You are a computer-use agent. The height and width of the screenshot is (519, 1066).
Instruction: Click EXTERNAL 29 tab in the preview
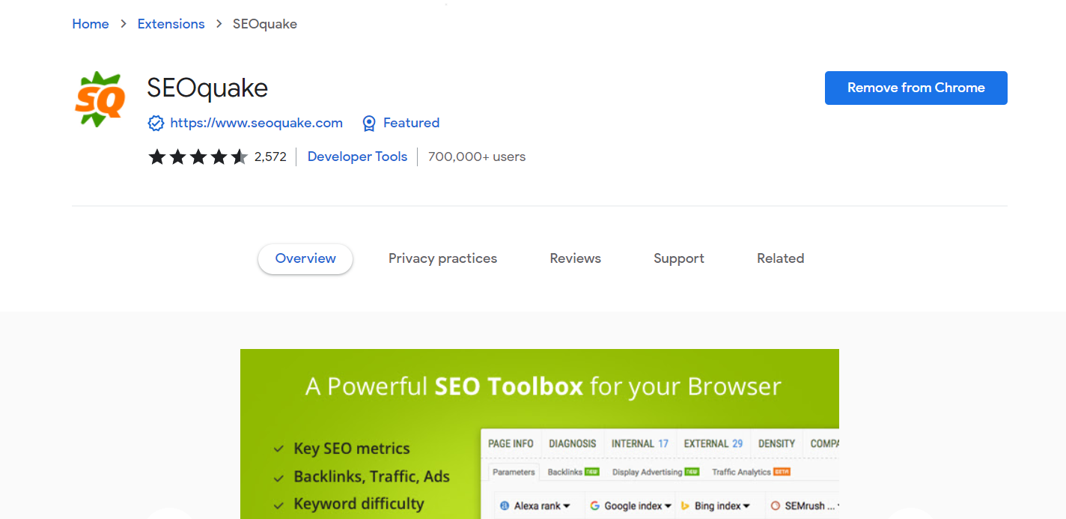(x=713, y=443)
